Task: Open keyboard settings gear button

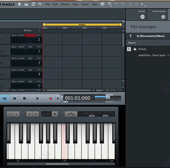Action: (55, 114)
